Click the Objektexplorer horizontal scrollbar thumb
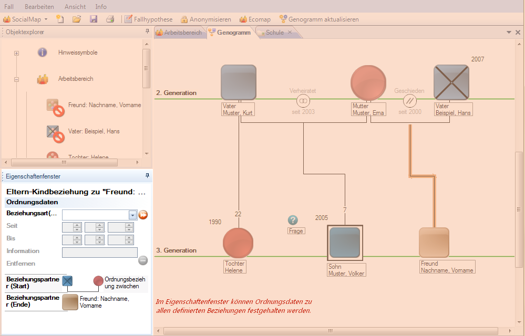525x336 pixels. click(x=64, y=162)
